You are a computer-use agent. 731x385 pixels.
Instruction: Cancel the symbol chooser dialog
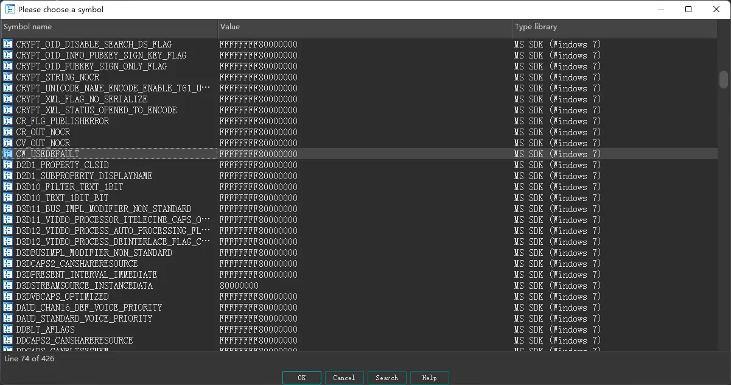(344, 378)
